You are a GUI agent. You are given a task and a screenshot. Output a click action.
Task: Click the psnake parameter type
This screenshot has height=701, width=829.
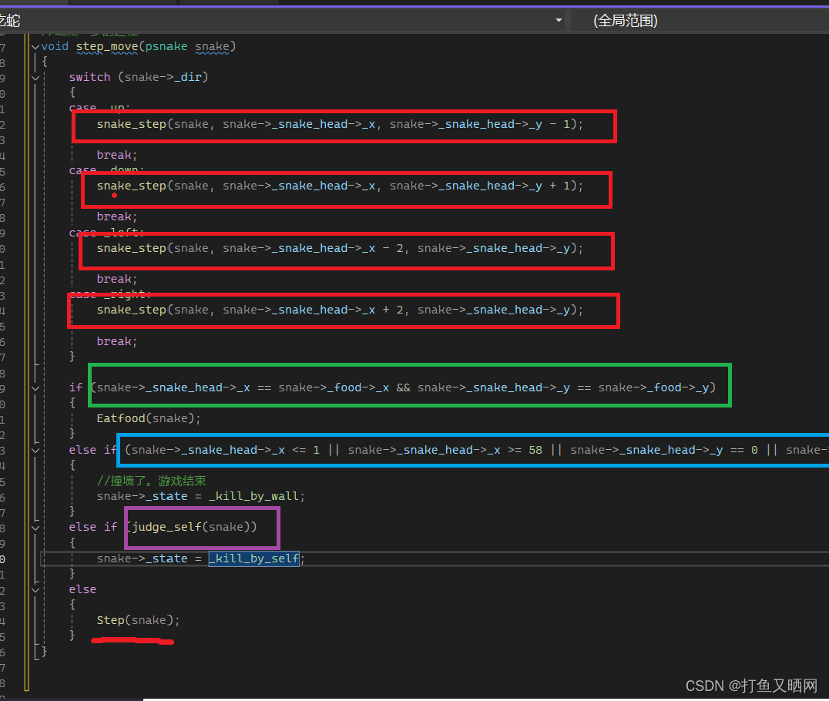(x=166, y=46)
